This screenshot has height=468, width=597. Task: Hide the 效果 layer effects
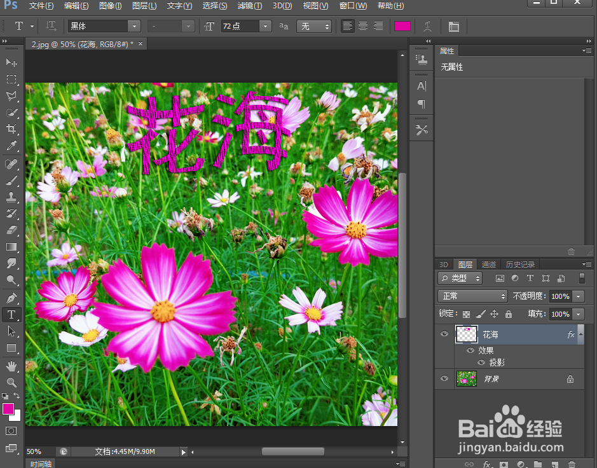pyautogui.click(x=470, y=350)
